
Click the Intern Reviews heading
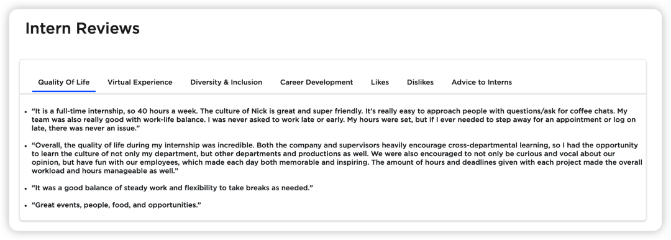83,28
